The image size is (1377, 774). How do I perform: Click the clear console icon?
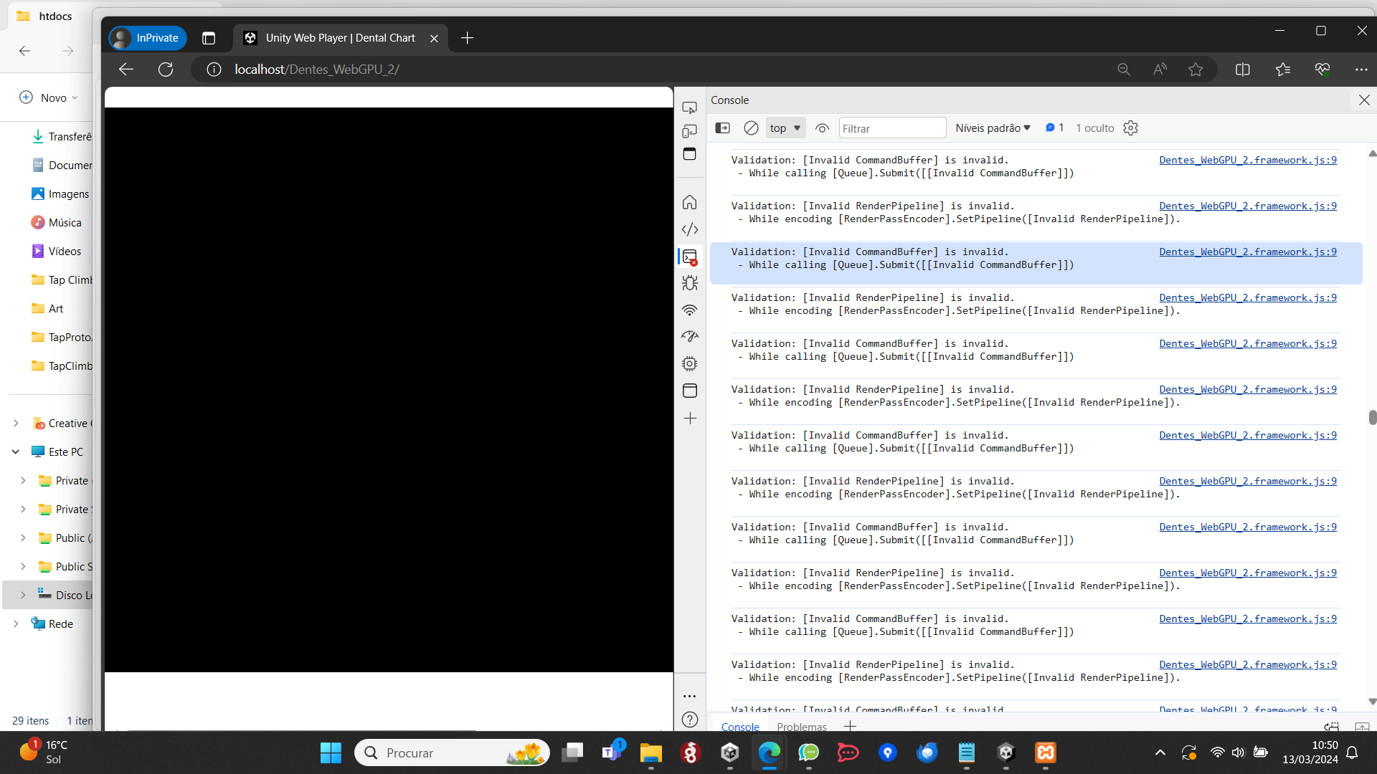tap(751, 128)
